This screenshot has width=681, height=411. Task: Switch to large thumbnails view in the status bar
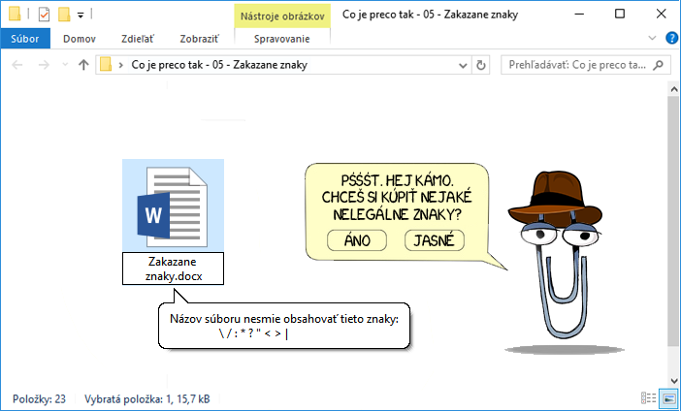click(x=667, y=398)
